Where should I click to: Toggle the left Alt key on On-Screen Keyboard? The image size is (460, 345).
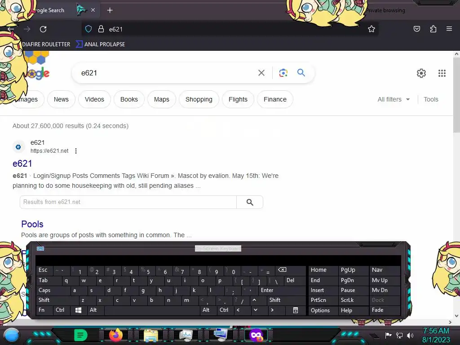click(x=96, y=310)
